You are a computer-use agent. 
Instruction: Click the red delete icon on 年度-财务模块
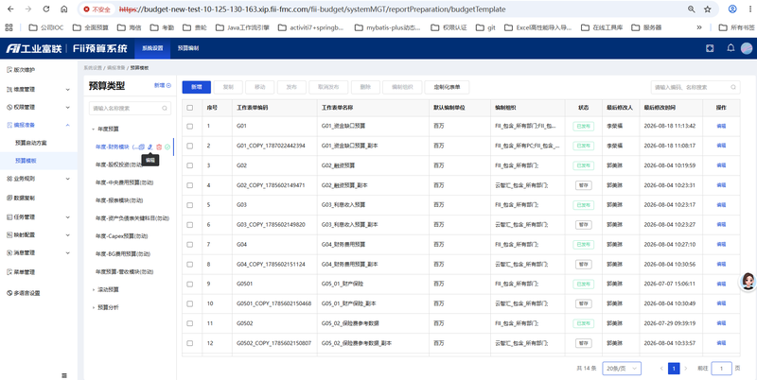pyautogui.click(x=159, y=147)
